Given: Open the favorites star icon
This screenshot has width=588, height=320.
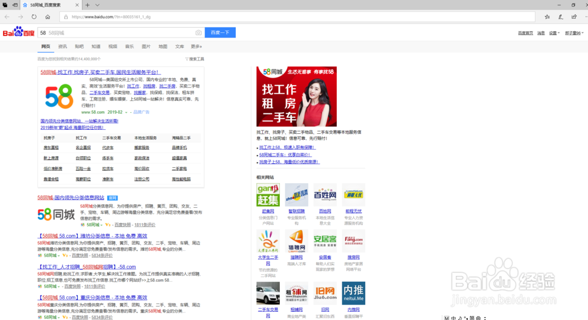Looking at the screenshot, I should [547, 17].
